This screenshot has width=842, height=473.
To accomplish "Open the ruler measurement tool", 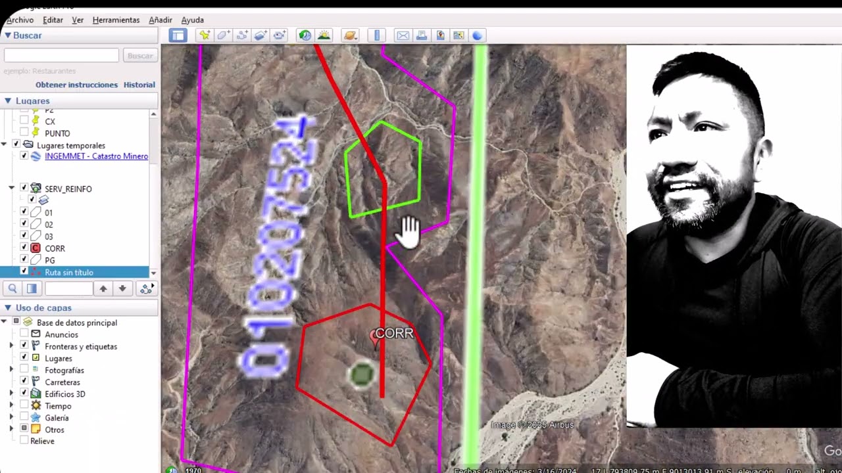I will (x=377, y=35).
